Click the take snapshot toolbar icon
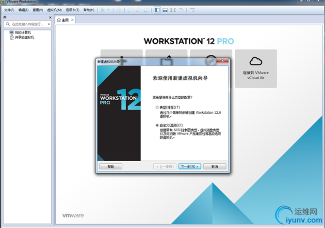 pos(130,10)
